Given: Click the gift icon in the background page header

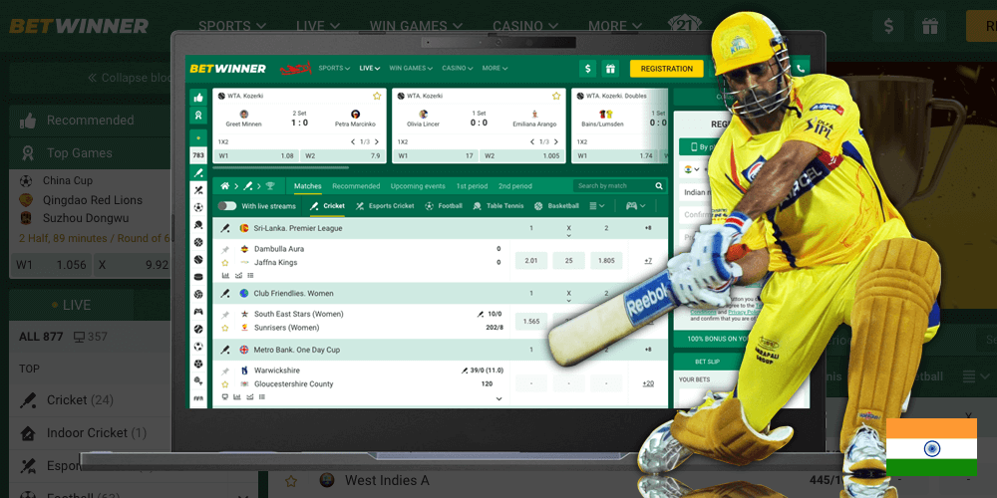Looking at the screenshot, I should [930, 26].
